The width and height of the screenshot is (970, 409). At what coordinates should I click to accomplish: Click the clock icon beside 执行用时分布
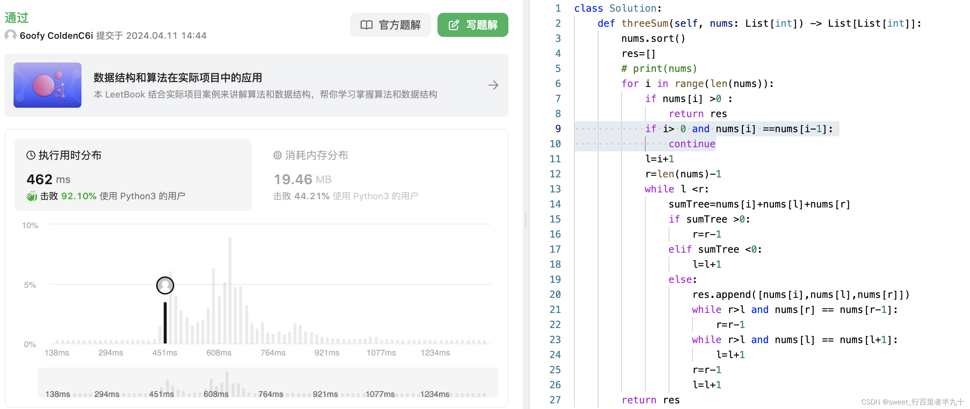pos(31,155)
